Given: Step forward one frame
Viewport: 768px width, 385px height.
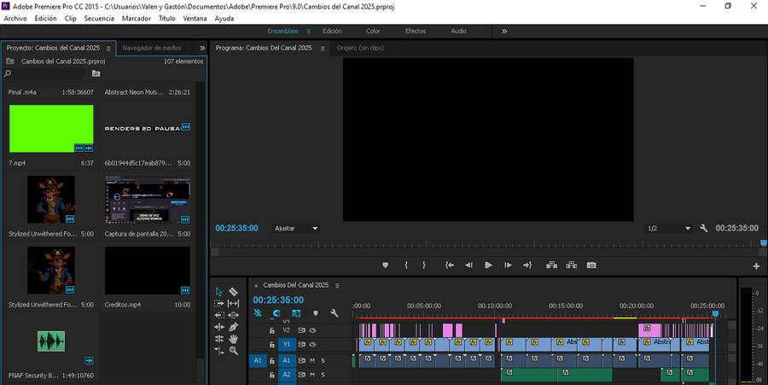Looking at the screenshot, I should [508, 265].
